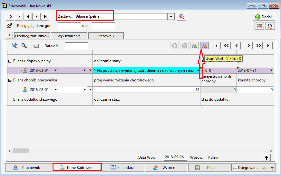Open date dropdown in Bilans chorób row

pos(56,89)
